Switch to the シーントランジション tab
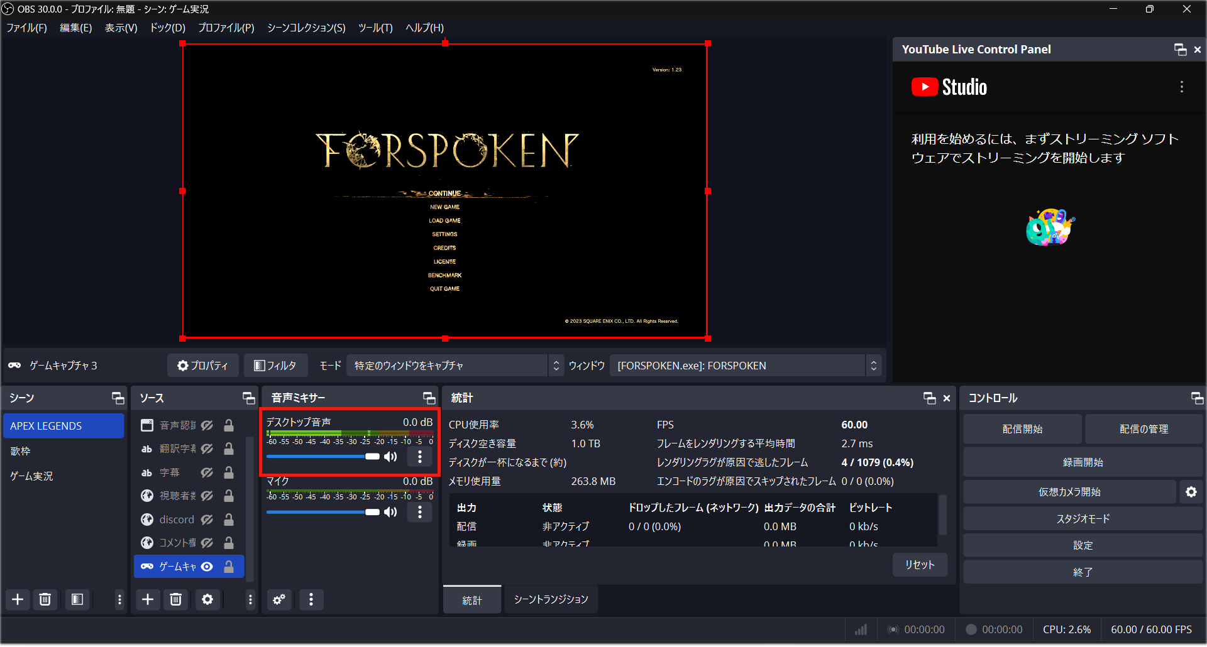 tap(551, 601)
